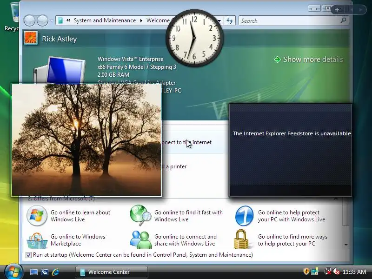Click the muted volume tray icon
Screen dimensions: 372x279
pyautogui.click(x=336, y=271)
